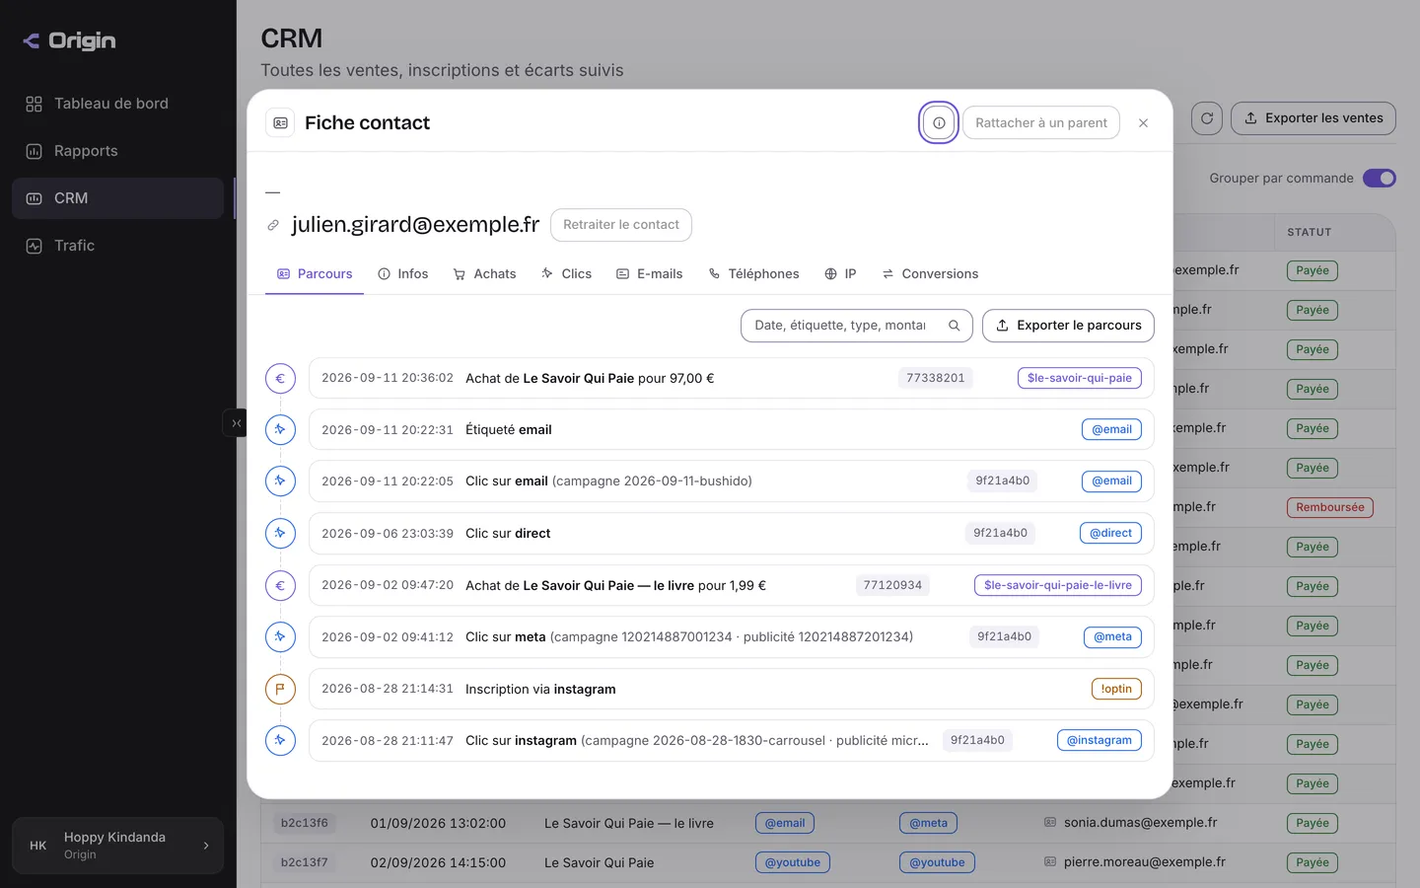Click Rattacher à un parent button
This screenshot has height=888, width=1420.
click(1041, 123)
